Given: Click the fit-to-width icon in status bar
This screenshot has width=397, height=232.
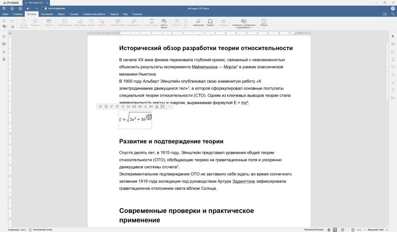Looking at the screenshot, I should 359,230.
